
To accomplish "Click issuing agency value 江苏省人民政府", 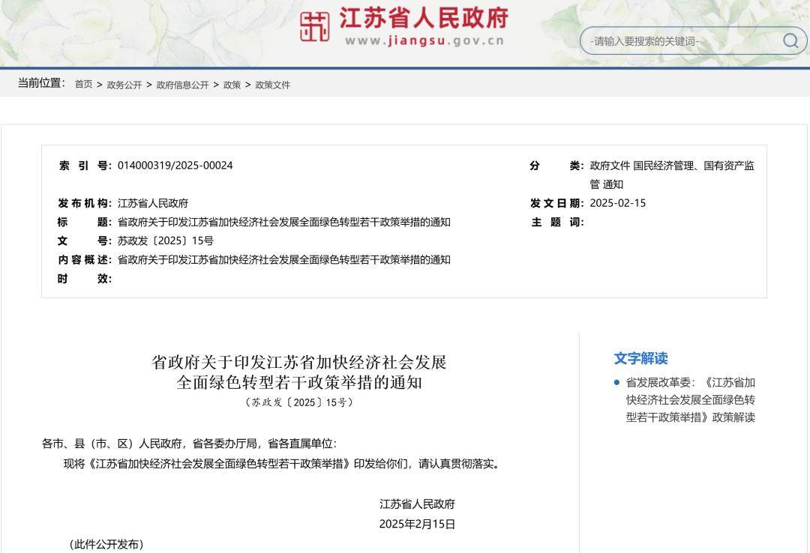I will (x=153, y=203).
